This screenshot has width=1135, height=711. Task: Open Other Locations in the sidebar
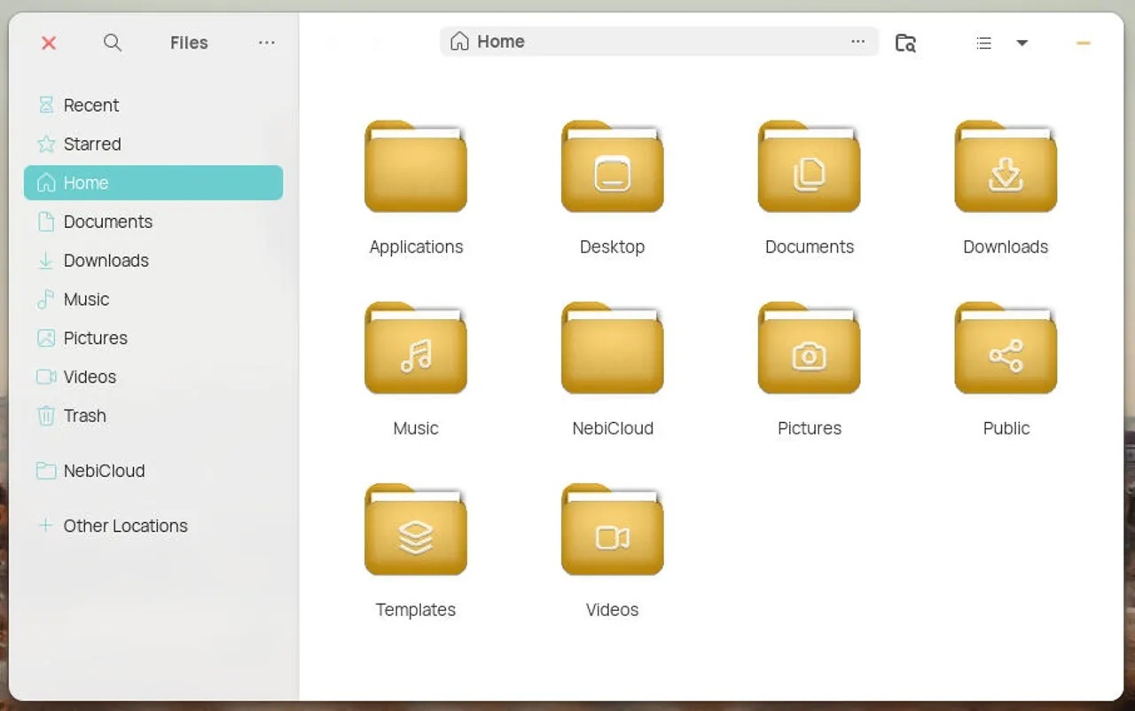[x=125, y=526]
